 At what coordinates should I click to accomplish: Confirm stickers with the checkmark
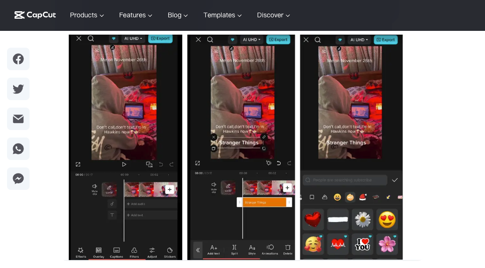[x=395, y=180]
